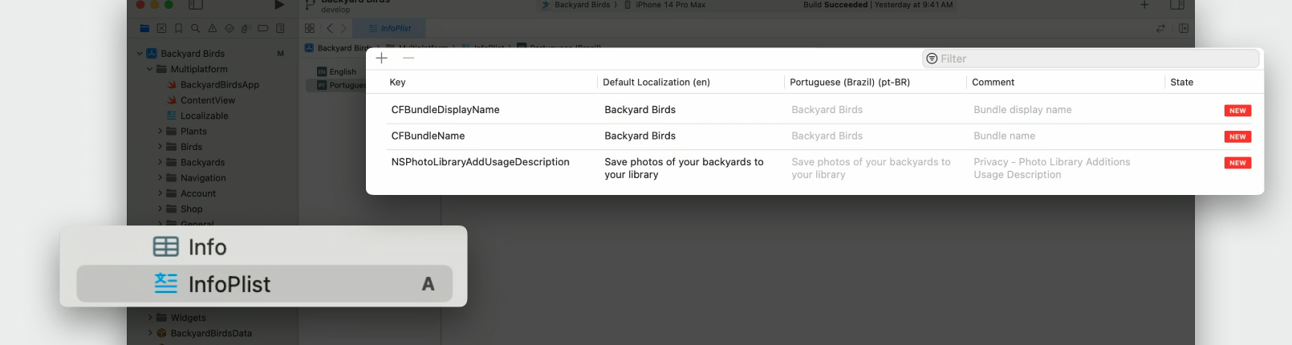1292x345 pixels.
Task: Open the Source Control navigator
Action: [x=161, y=28]
